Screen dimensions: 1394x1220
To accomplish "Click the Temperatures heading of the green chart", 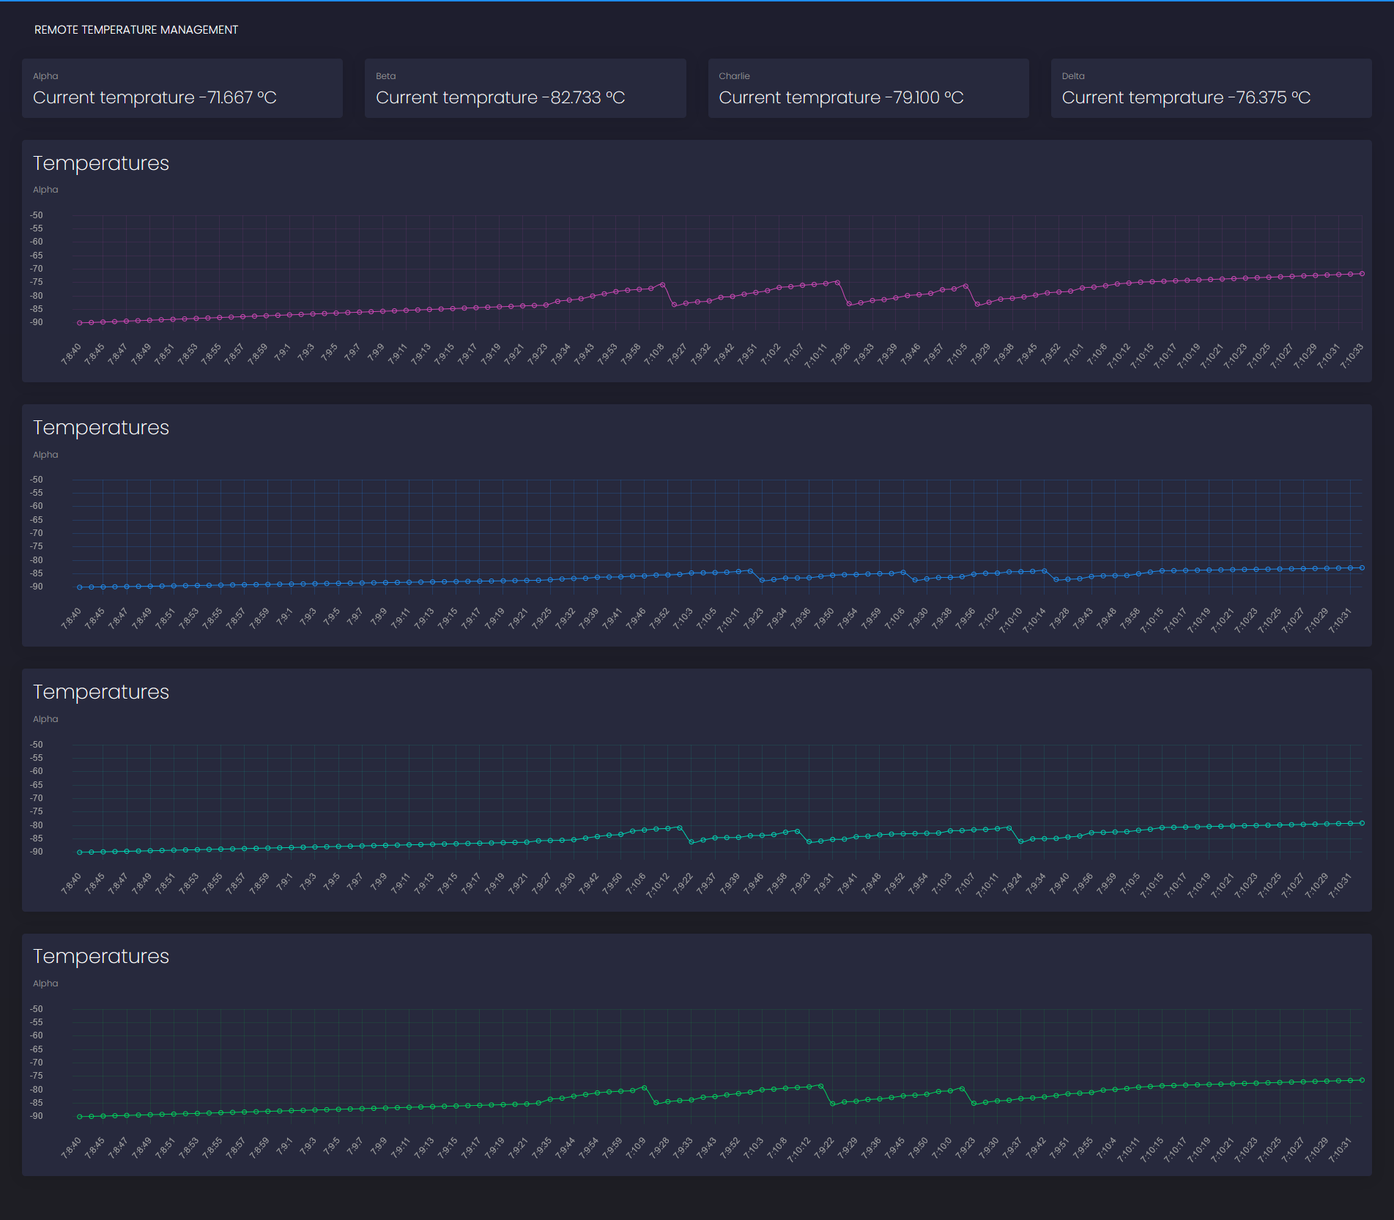I will pyautogui.click(x=101, y=956).
